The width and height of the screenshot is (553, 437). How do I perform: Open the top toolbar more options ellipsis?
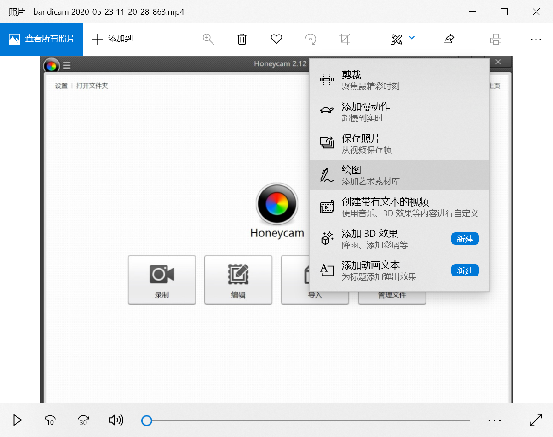click(x=536, y=40)
